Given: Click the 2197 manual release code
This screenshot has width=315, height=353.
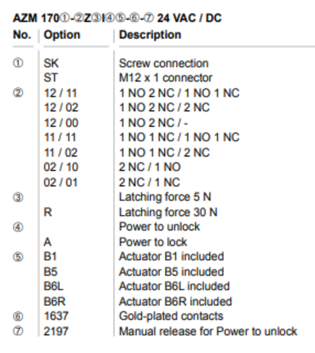Looking at the screenshot, I should (x=56, y=331).
